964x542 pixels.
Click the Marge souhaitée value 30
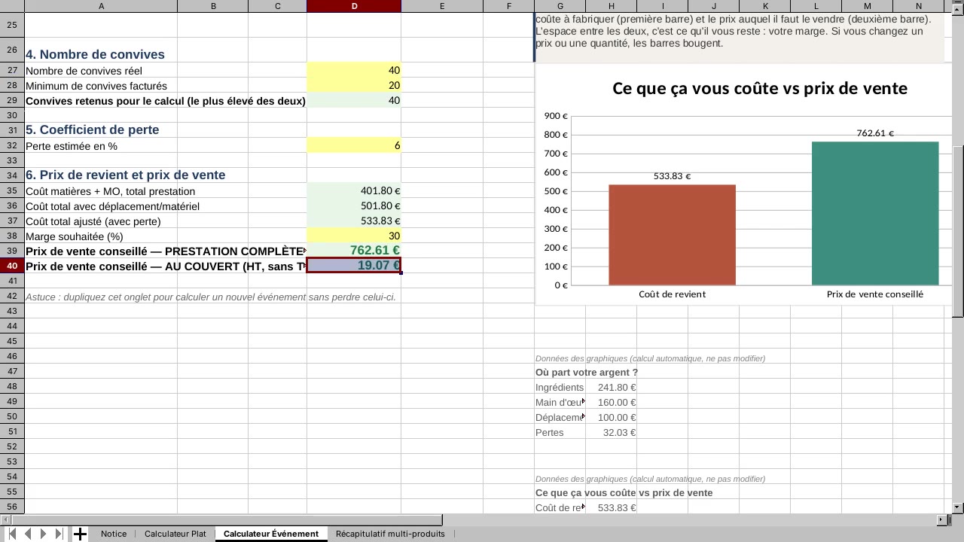pos(354,236)
